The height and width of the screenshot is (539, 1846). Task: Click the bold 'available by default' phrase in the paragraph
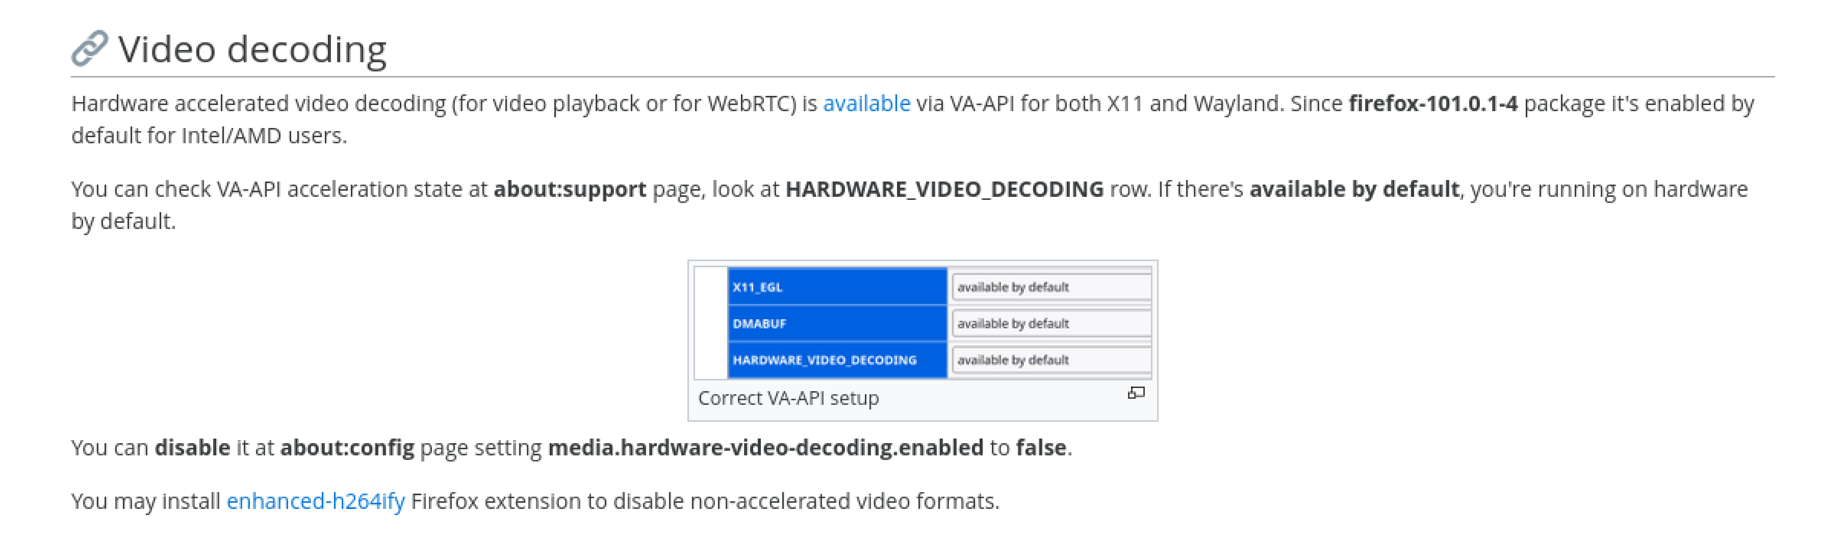[1354, 190]
